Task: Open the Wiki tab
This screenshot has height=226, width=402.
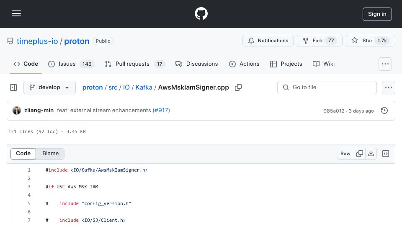Action: click(x=324, y=64)
